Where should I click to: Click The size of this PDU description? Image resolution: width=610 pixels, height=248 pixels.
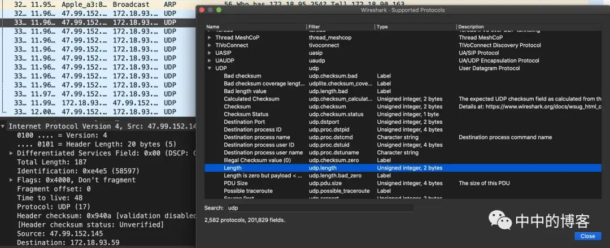[x=484, y=183]
